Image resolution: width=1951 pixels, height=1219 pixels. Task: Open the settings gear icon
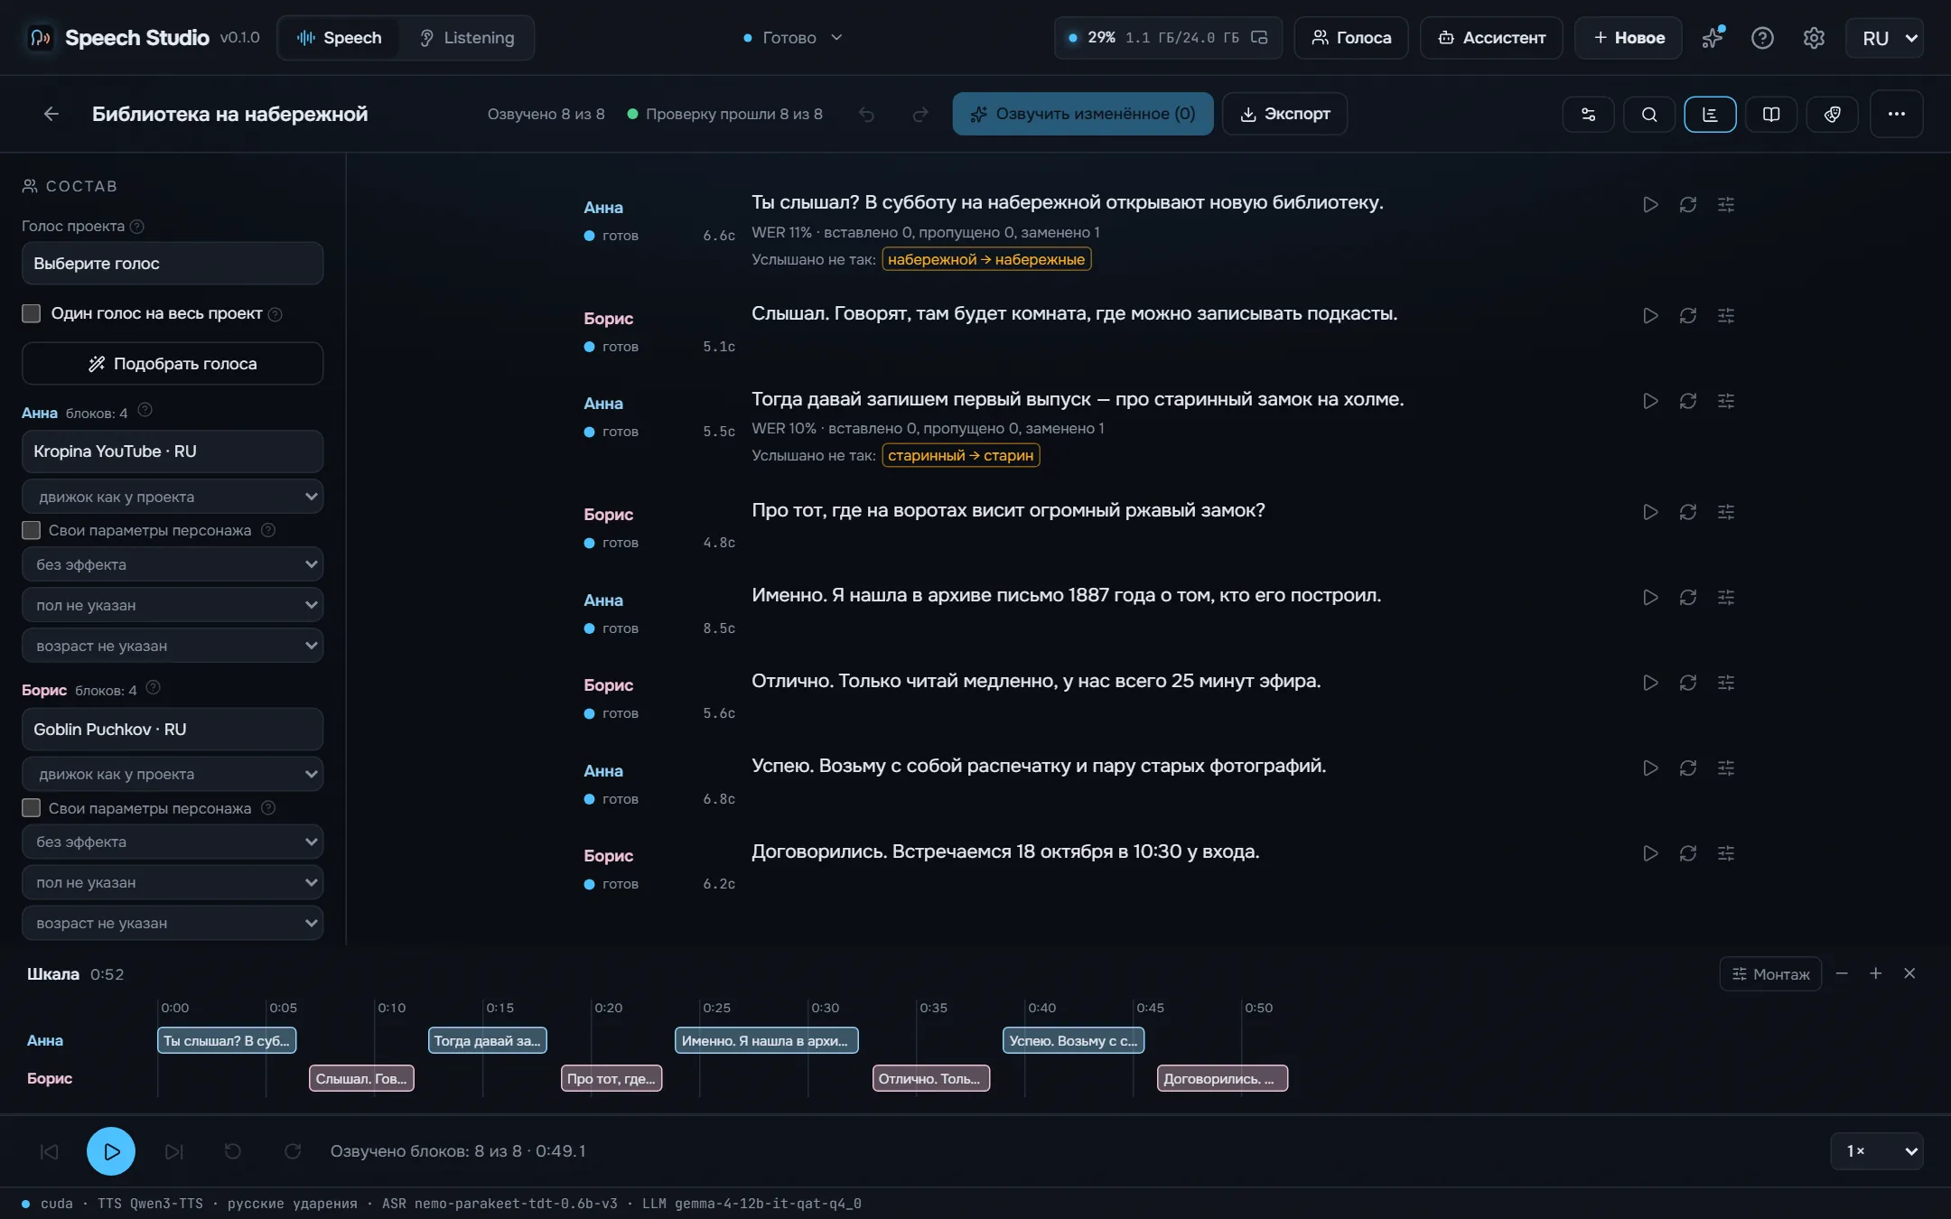coord(1814,38)
